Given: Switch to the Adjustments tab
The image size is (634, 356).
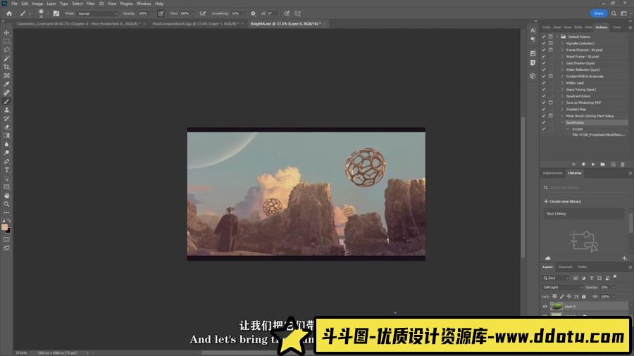Looking at the screenshot, I should [x=552, y=173].
